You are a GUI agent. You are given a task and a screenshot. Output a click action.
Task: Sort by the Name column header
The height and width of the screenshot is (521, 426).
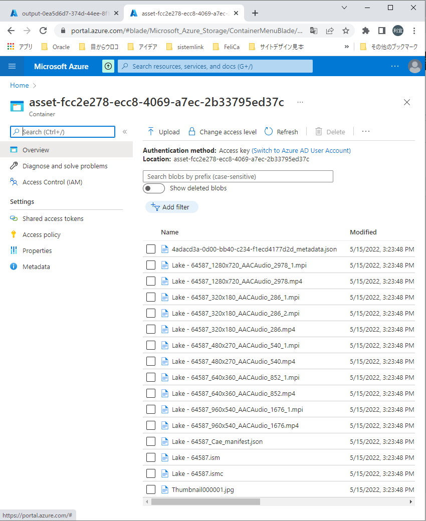169,232
